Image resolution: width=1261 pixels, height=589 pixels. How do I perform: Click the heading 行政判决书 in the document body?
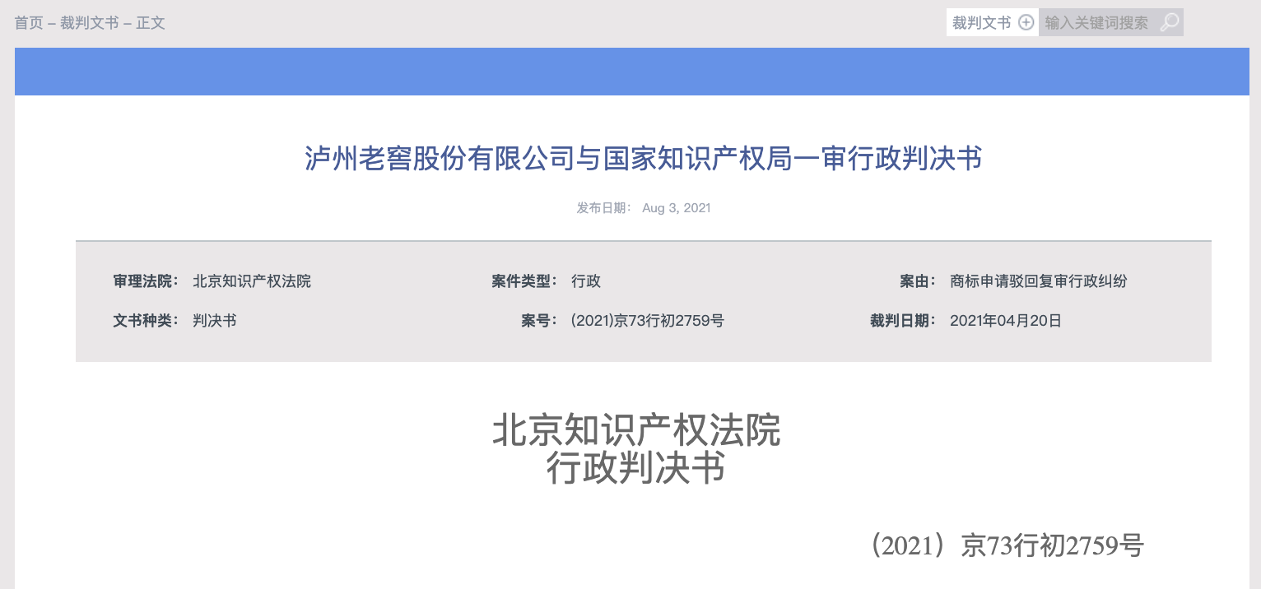click(x=636, y=469)
